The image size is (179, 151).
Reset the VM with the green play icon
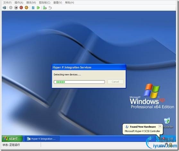(x=38, y=8)
